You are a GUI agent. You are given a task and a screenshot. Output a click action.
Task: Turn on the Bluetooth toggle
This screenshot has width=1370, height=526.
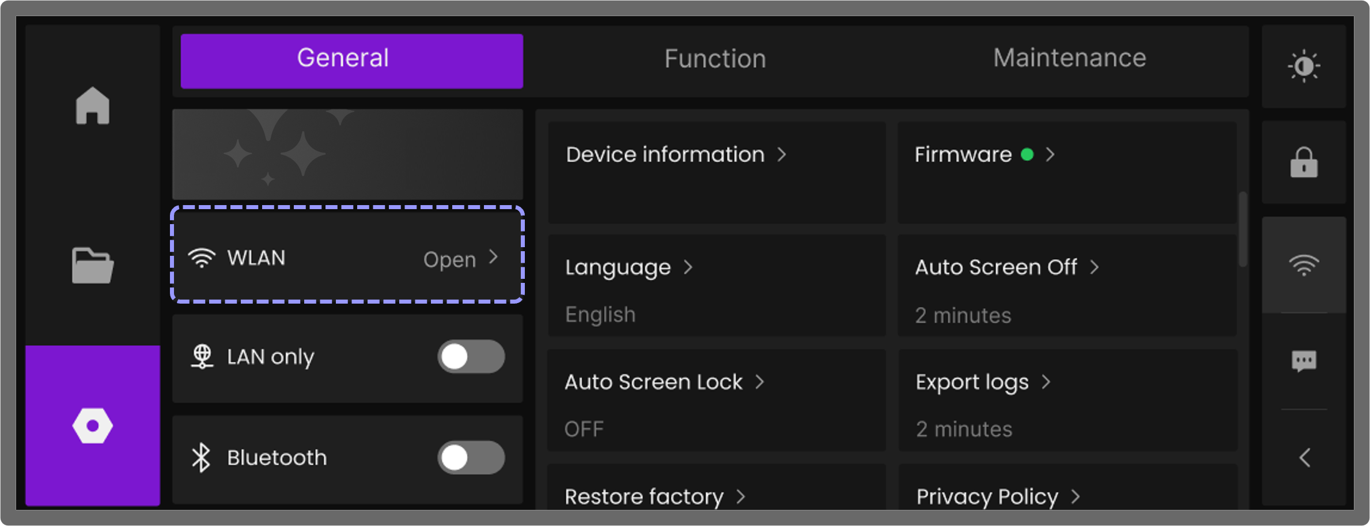click(x=471, y=458)
